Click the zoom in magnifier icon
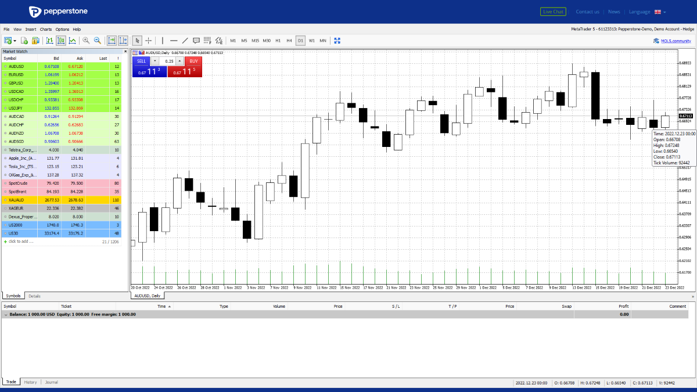 click(x=86, y=41)
